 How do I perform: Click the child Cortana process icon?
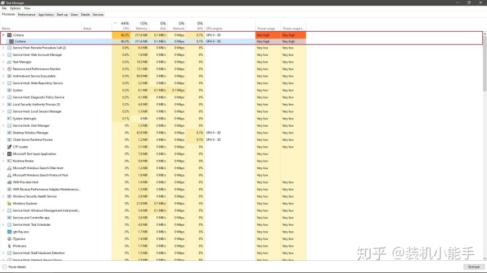(11, 41)
